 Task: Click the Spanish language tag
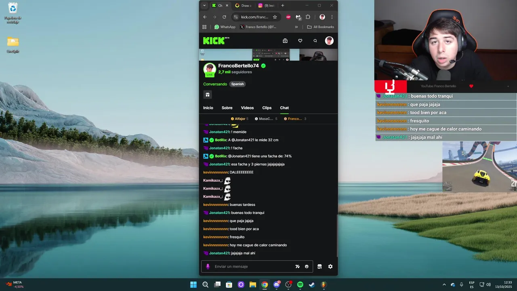click(237, 84)
